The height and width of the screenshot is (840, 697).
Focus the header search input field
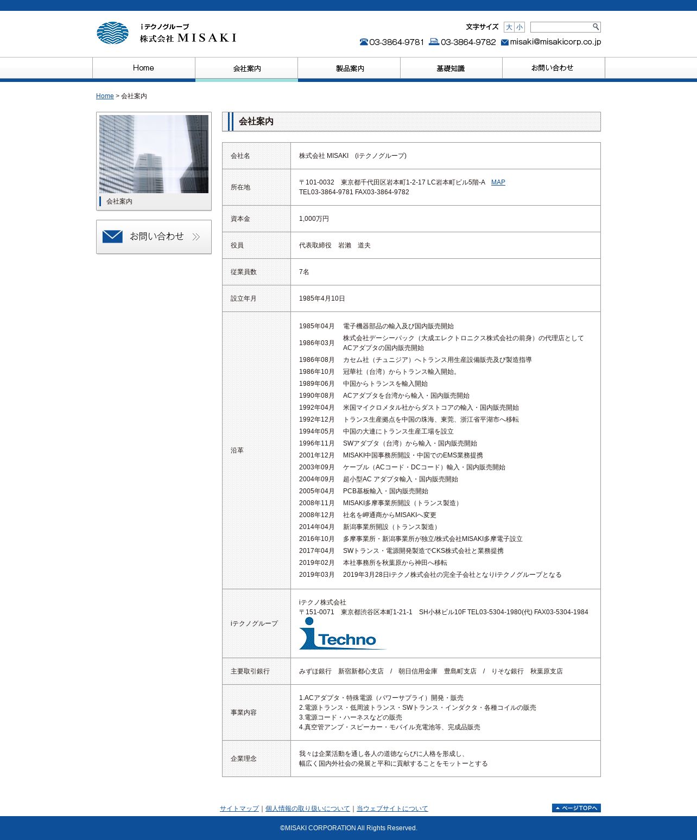561,27
